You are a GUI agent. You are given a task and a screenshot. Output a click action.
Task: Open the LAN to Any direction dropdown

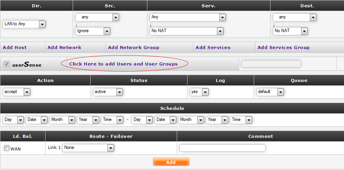point(24,24)
